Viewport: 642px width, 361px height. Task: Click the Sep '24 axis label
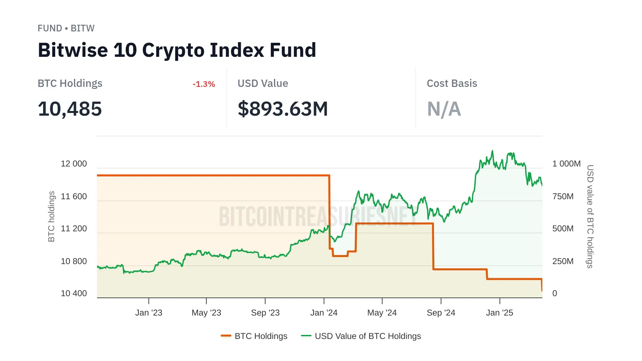441,313
